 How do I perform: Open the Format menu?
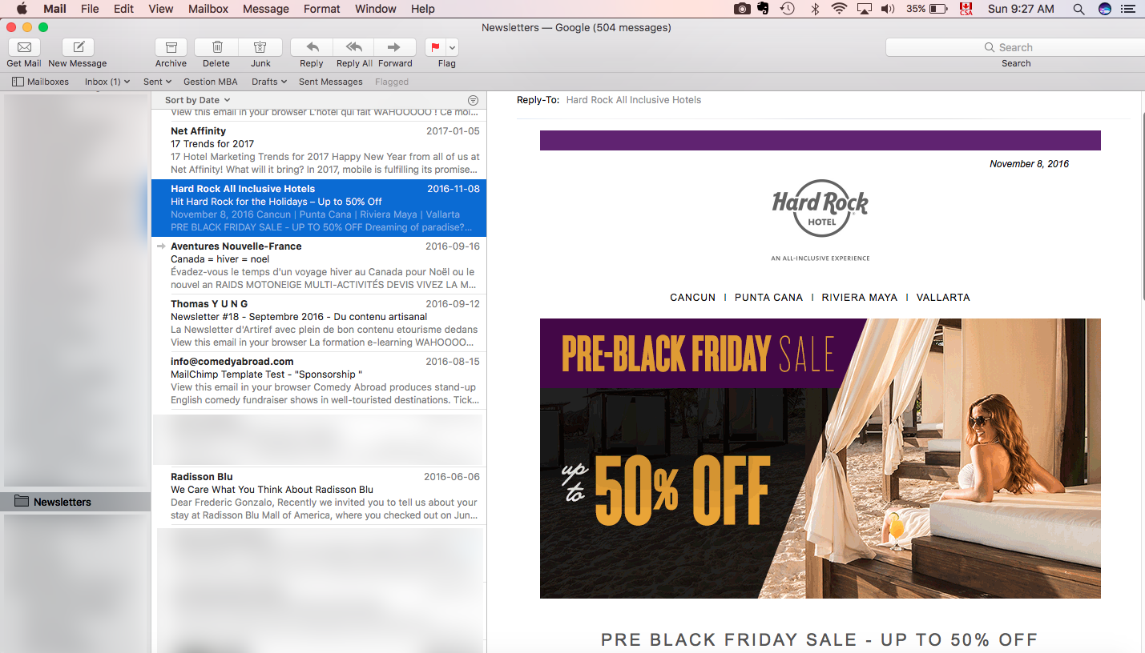[x=322, y=9]
